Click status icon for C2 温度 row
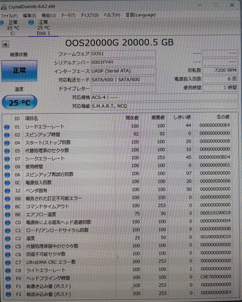Viewport: 242px width, 302px height. click(8, 239)
